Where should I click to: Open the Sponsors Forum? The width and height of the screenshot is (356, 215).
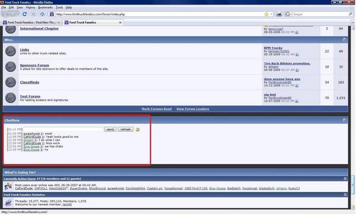(x=34, y=65)
